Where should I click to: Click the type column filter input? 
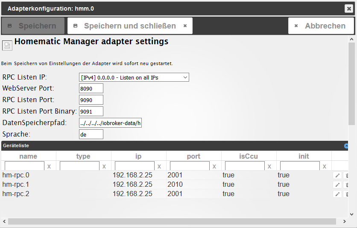pyautogui.click(x=80, y=166)
